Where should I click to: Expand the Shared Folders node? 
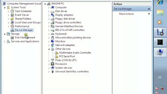9,19
